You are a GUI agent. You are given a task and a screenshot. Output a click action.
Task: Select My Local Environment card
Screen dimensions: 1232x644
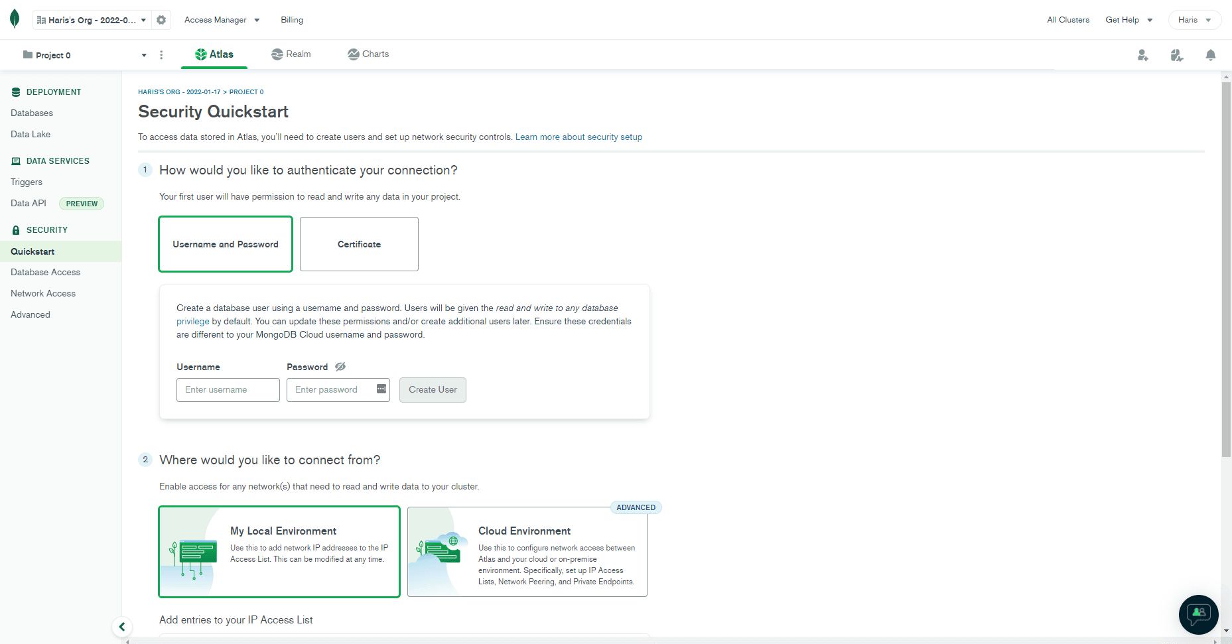[x=279, y=552]
